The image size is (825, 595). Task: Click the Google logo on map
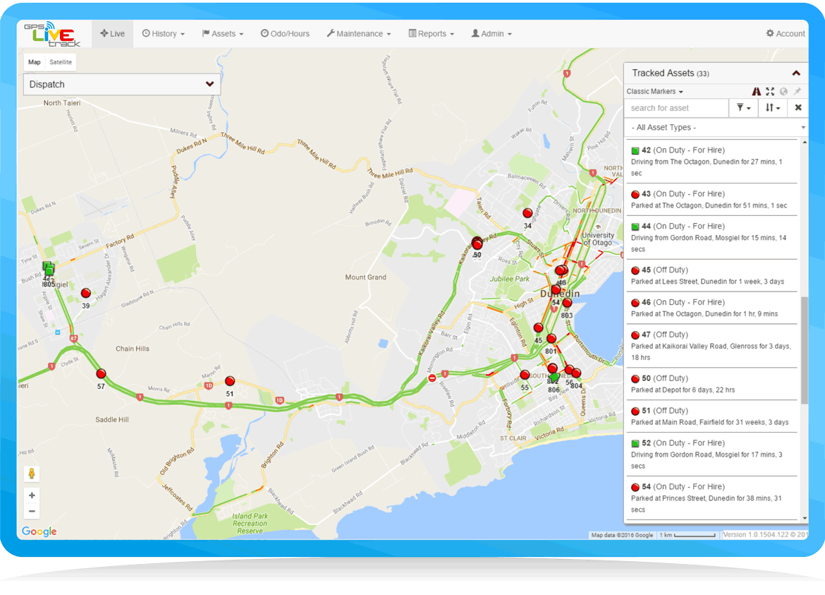click(39, 531)
